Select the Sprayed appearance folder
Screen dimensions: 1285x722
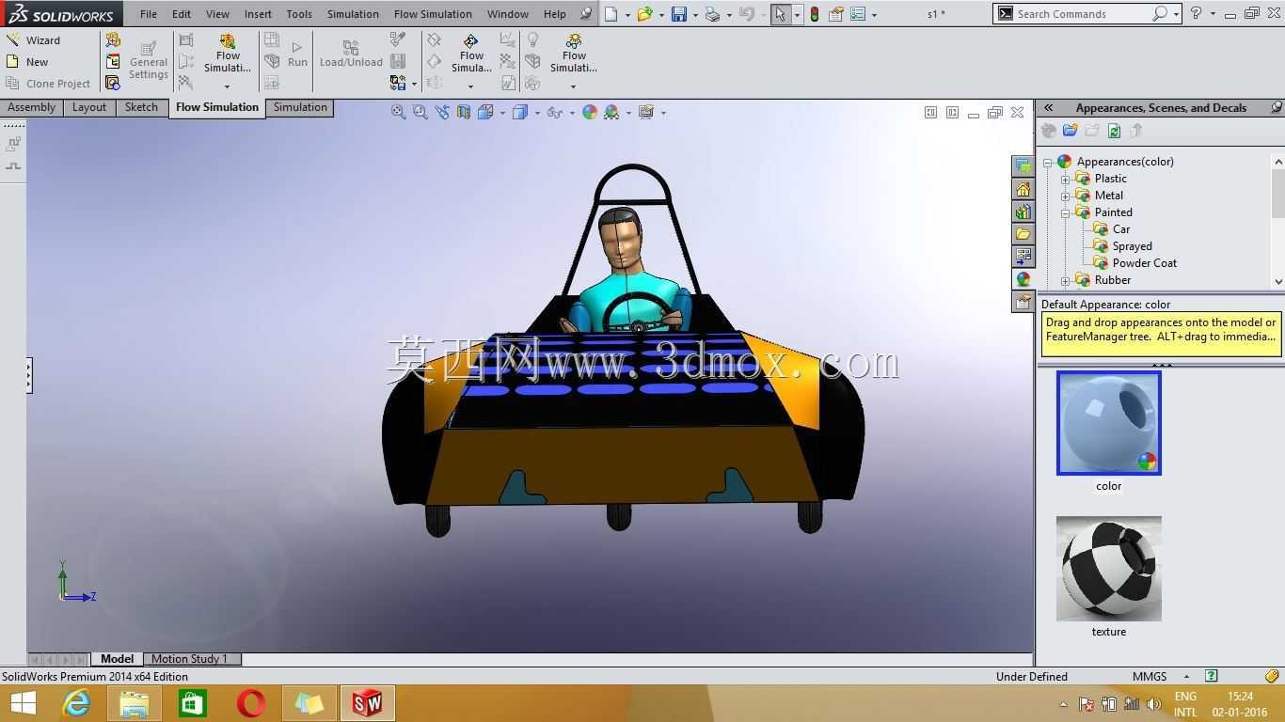click(1132, 246)
